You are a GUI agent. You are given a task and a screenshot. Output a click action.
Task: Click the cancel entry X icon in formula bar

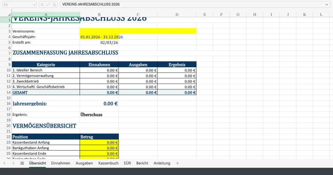coord(42,5)
